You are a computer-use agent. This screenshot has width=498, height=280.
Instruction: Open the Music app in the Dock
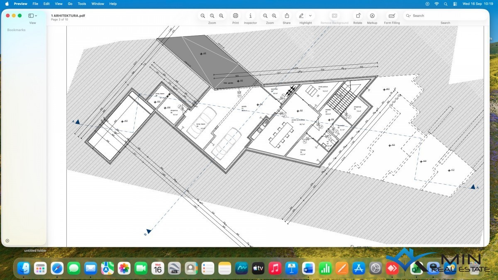(275, 268)
